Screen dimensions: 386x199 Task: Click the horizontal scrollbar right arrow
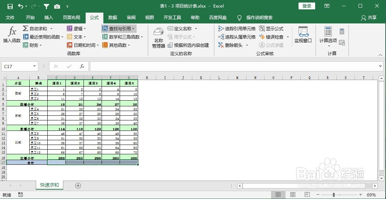(x=375, y=186)
